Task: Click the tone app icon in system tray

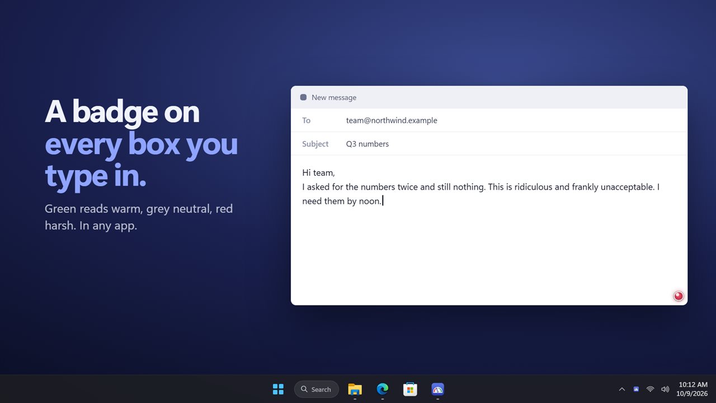Action: tap(636, 389)
